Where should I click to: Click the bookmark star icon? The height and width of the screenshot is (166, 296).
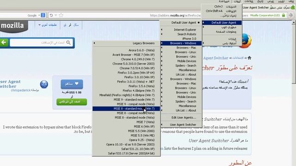point(61,15)
